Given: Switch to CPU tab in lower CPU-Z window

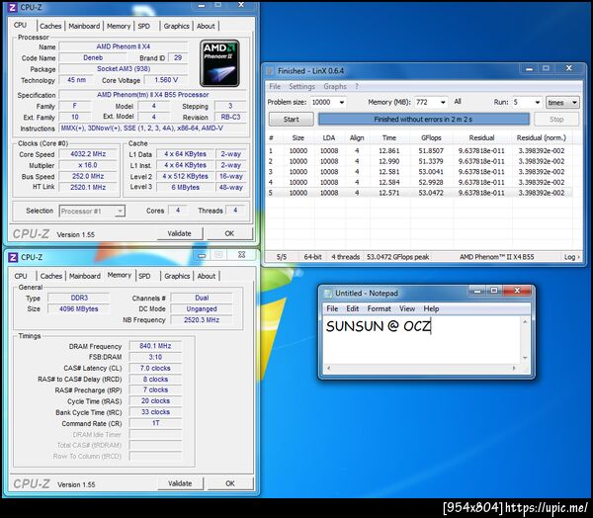Looking at the screenshot, I should 21,276.
